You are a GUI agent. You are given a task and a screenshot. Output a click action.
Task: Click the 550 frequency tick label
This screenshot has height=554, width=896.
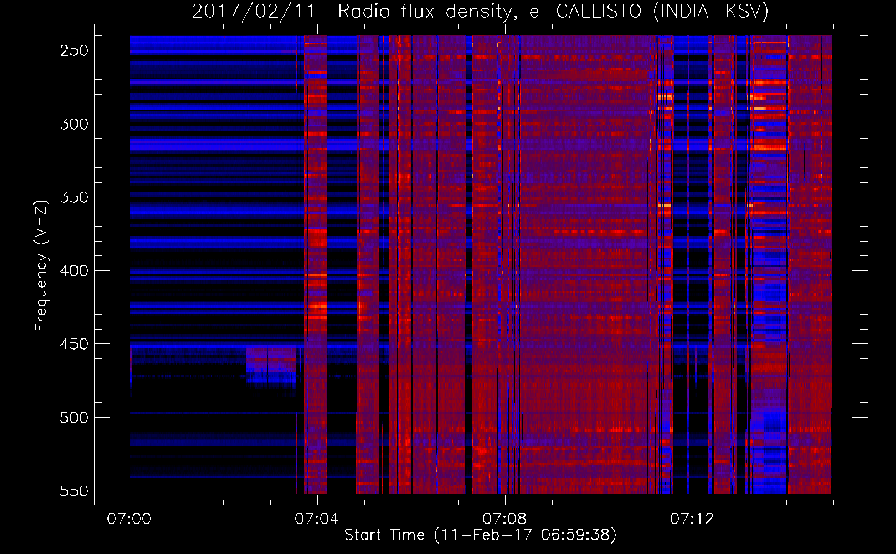pyautogui.click(x=74, y=491)
